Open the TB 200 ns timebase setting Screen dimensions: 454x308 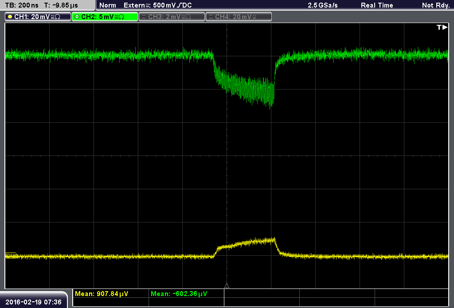pyautogui.click(x=22, y=5)
